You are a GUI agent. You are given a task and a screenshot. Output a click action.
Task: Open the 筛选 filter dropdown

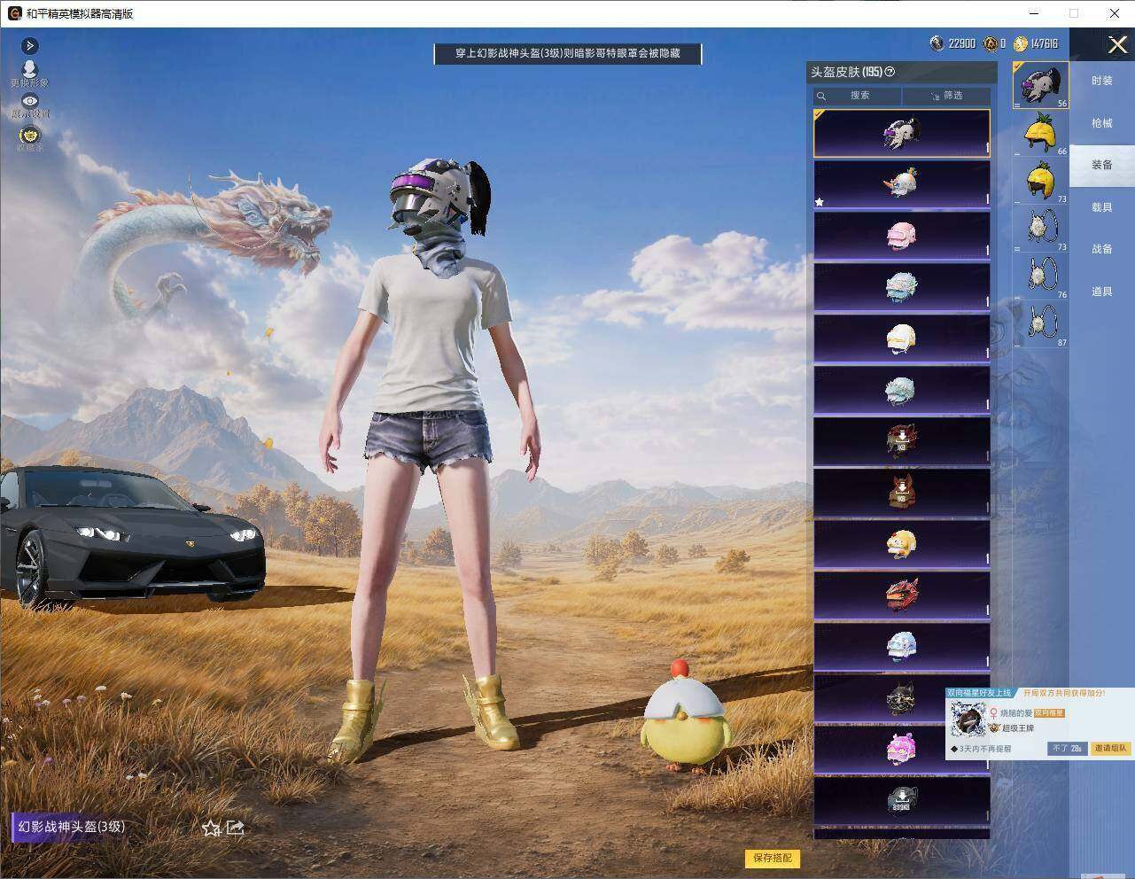click(946, 96)
